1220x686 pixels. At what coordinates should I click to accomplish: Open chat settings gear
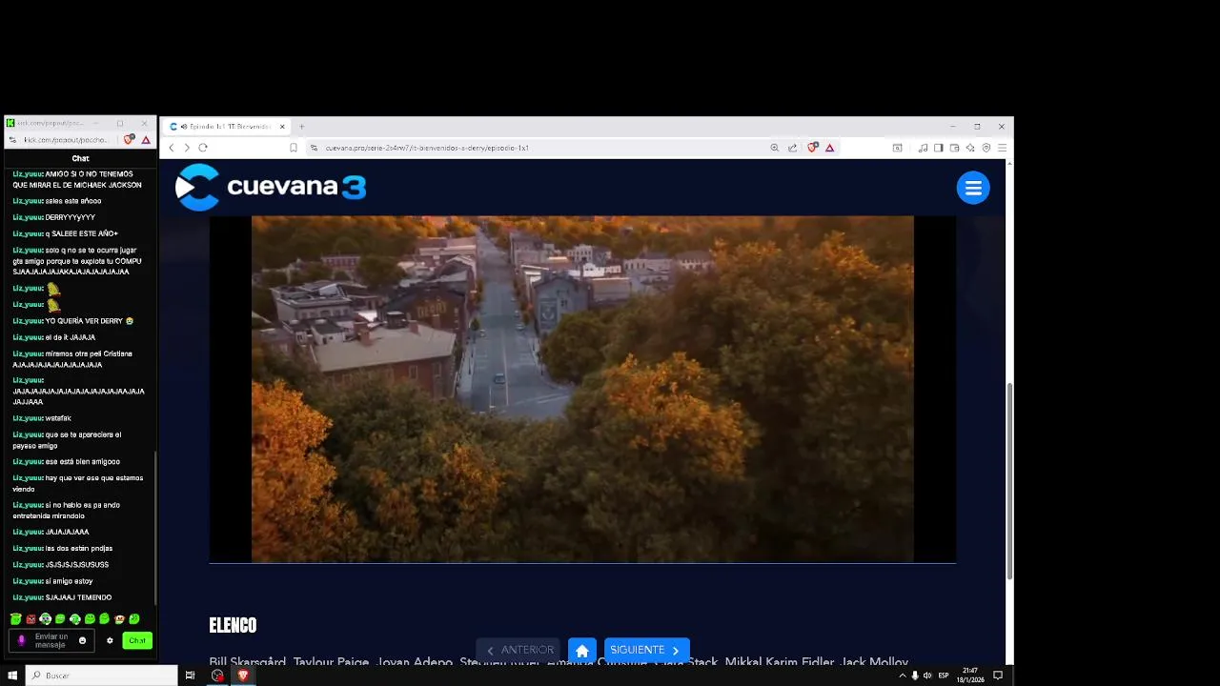(x=110, y=640)
